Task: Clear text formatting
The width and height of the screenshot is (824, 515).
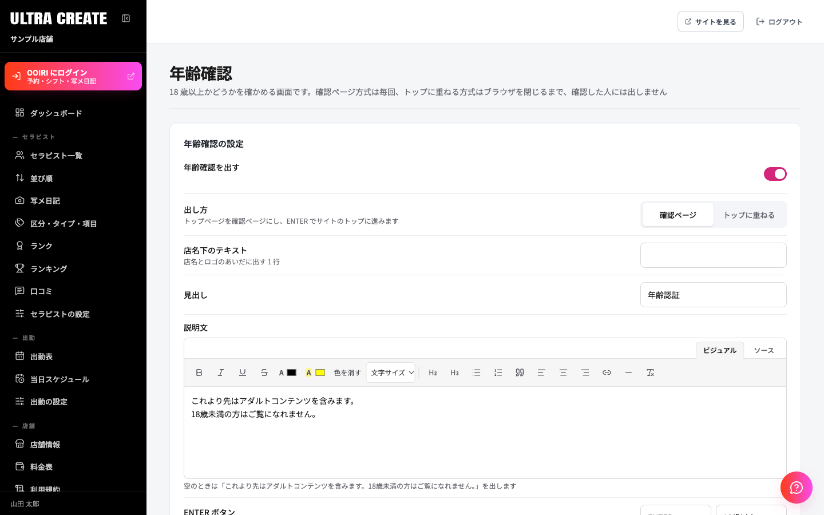Action: (x=650, y=373)
